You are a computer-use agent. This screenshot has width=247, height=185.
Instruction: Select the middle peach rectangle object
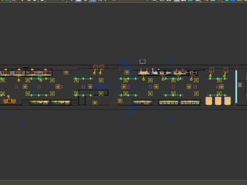coord(218,101)
